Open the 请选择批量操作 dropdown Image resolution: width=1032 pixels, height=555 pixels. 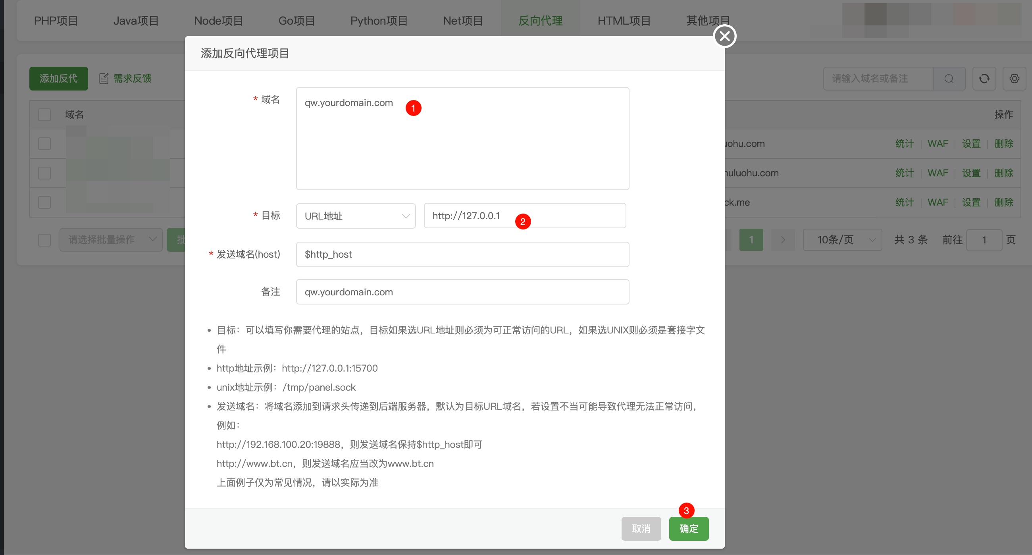point(111,240)
